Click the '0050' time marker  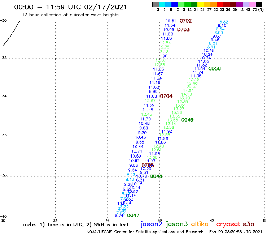pos(215,69)
